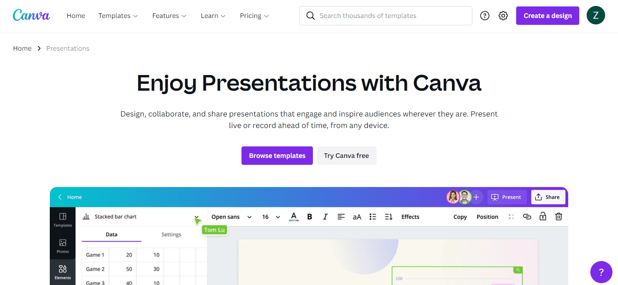Viewport: 618px width, 285px height.
Task: Click the Canva logo
Action: coord(31,15)
